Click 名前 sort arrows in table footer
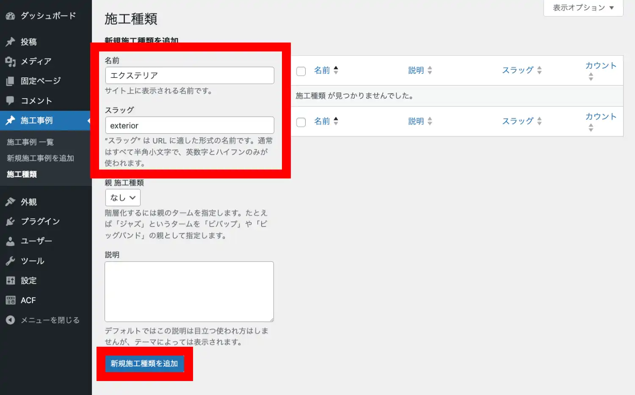 click(336, 121)
